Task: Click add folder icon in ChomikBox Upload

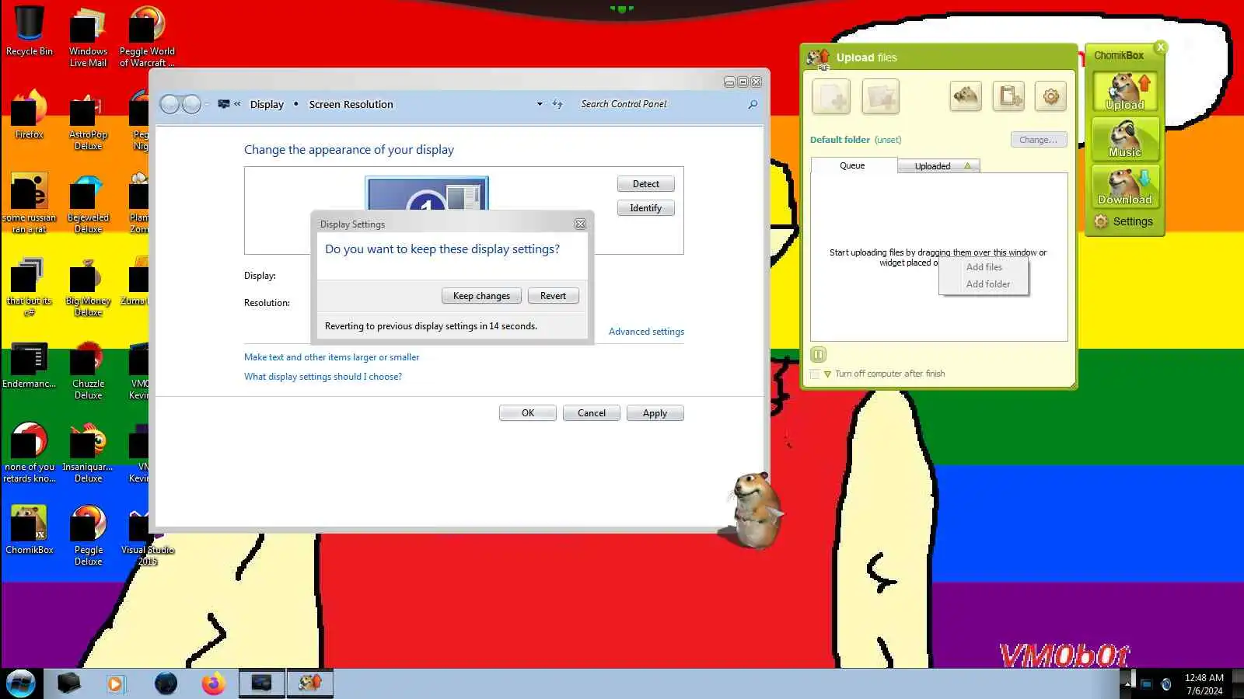Action: [x=880, y=97]
